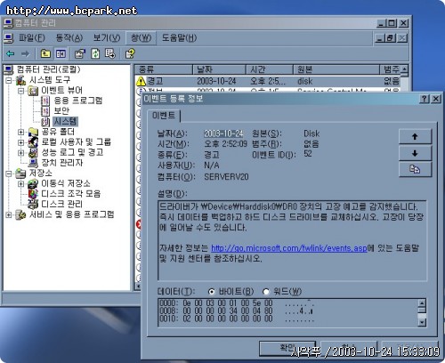445x363 pixels.
Task: Open the 파일(F) menu
Action: [x=32, y=38]
